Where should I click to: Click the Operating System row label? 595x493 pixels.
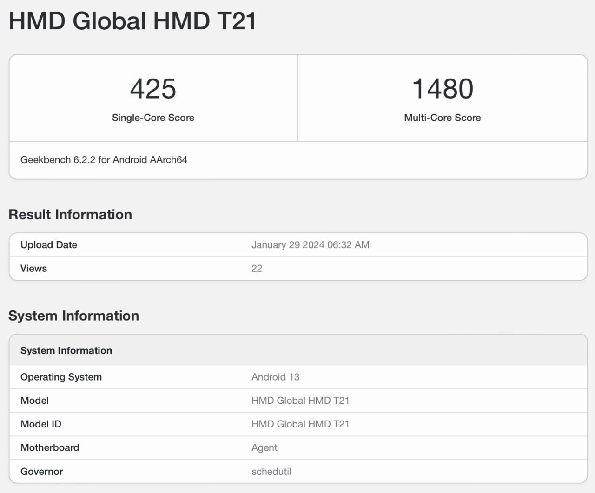[x=61, y=377]
